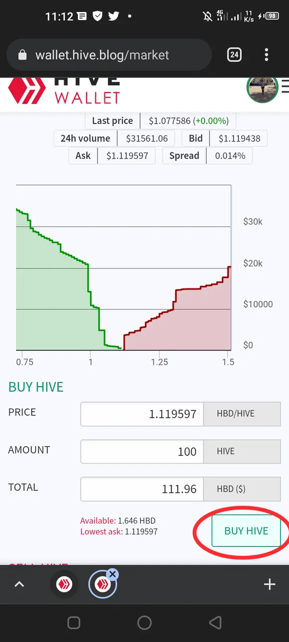Click the HBD/HIVE unit label
Viewport: 289px width, 642px height.
click(242, 414)
